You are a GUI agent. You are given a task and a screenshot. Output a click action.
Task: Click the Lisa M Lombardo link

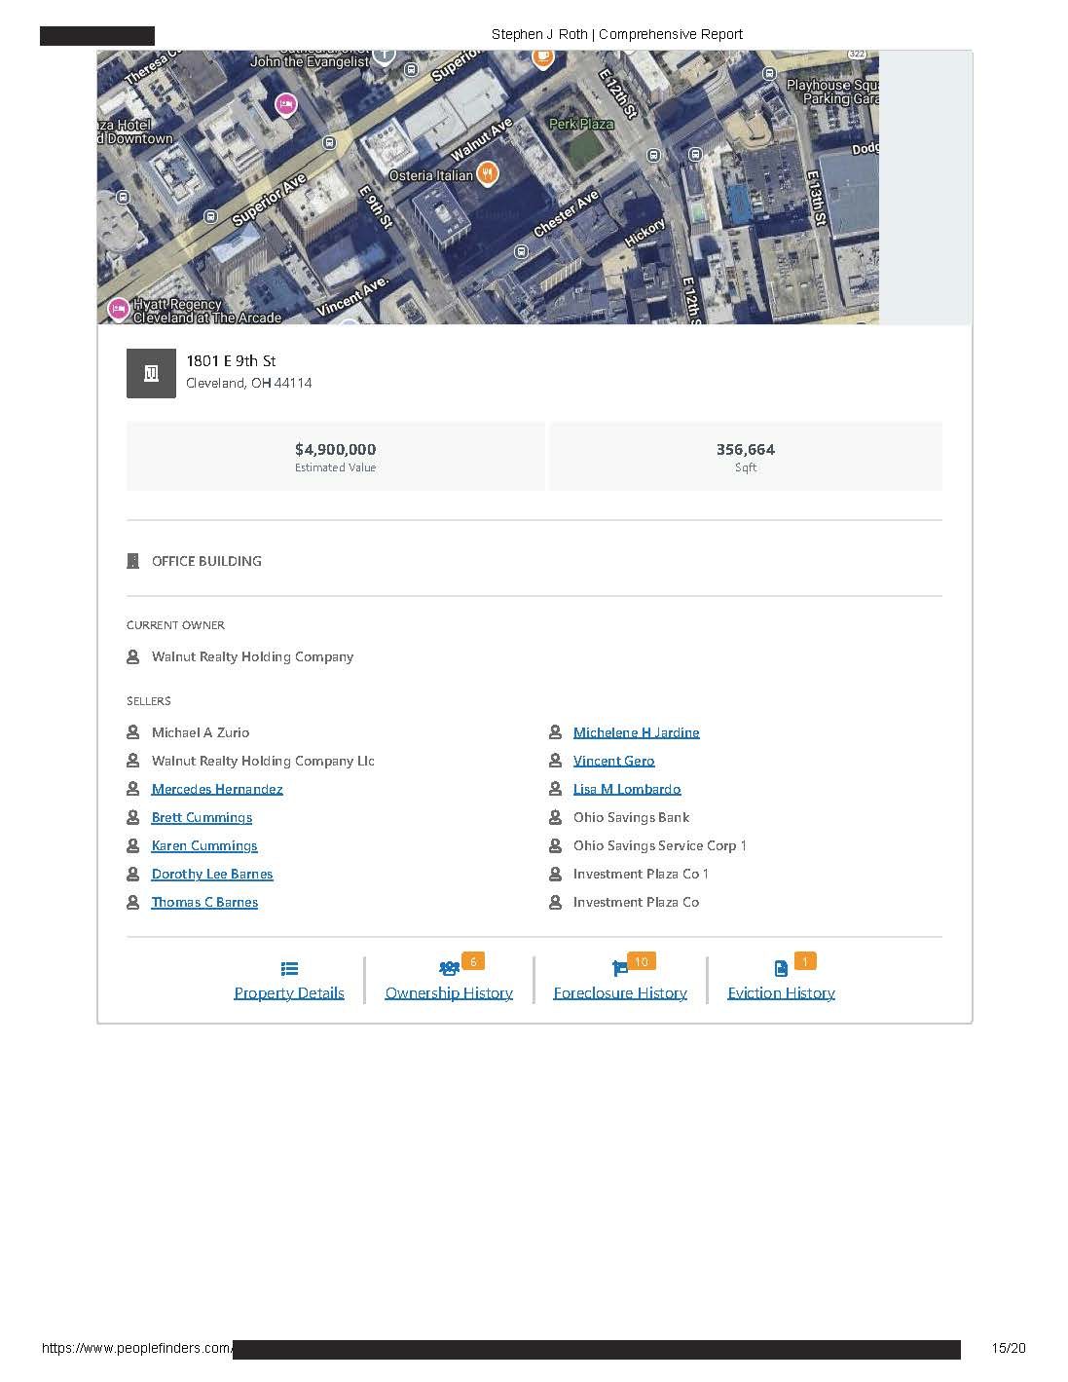coord(627,789)
